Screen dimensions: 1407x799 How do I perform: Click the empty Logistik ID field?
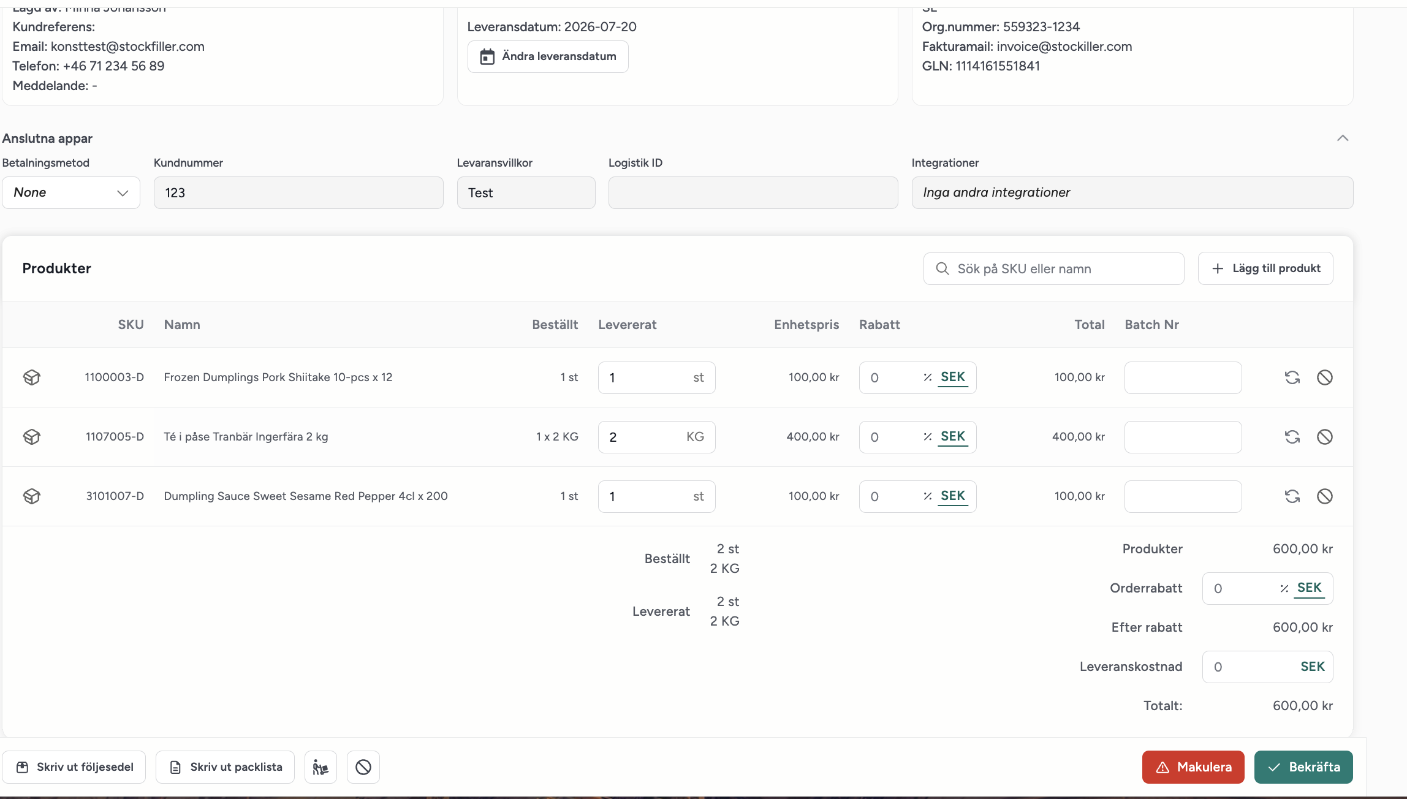pos(753,192)
